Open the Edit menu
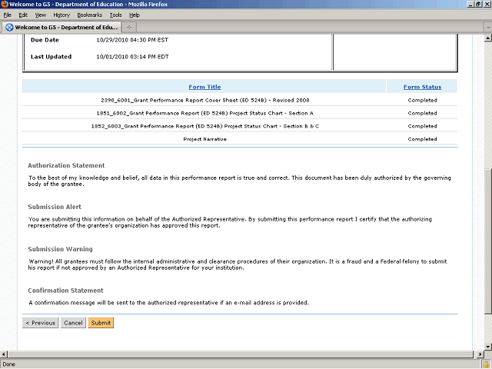This screenshot has width=492, height=369. pos(23,15)
